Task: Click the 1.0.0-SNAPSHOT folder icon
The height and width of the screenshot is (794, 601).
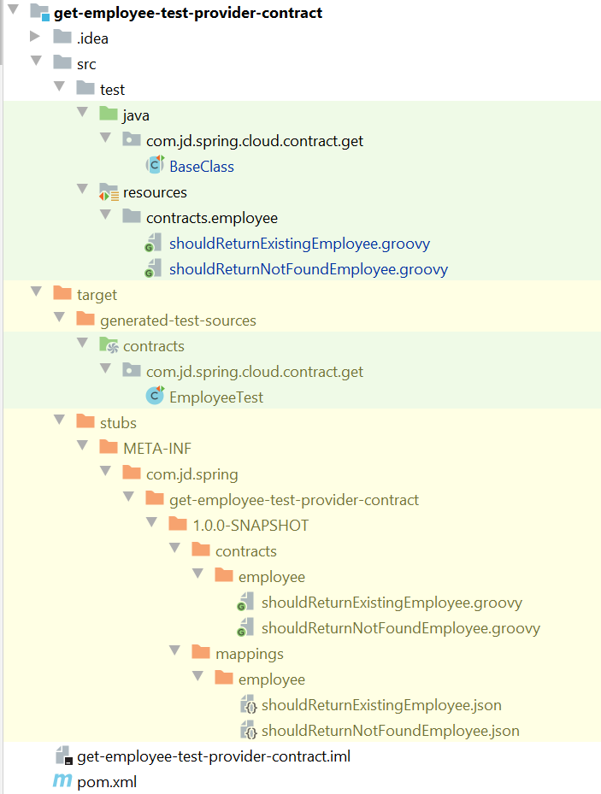Action: [178, 524]
